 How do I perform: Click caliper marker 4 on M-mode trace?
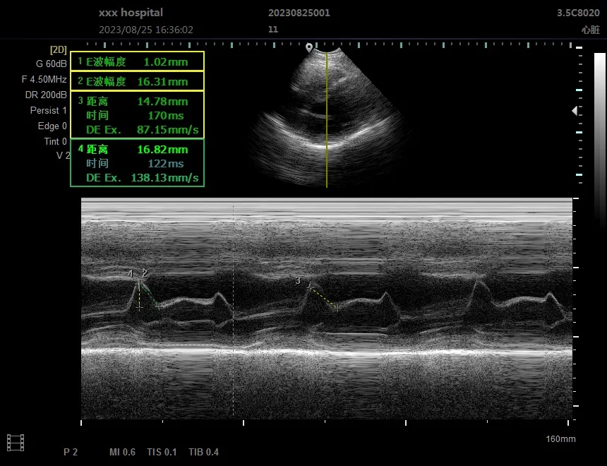coord(131,274)
